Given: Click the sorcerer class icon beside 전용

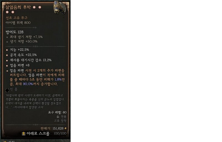Looking at the screenshot, I should 58,117.
